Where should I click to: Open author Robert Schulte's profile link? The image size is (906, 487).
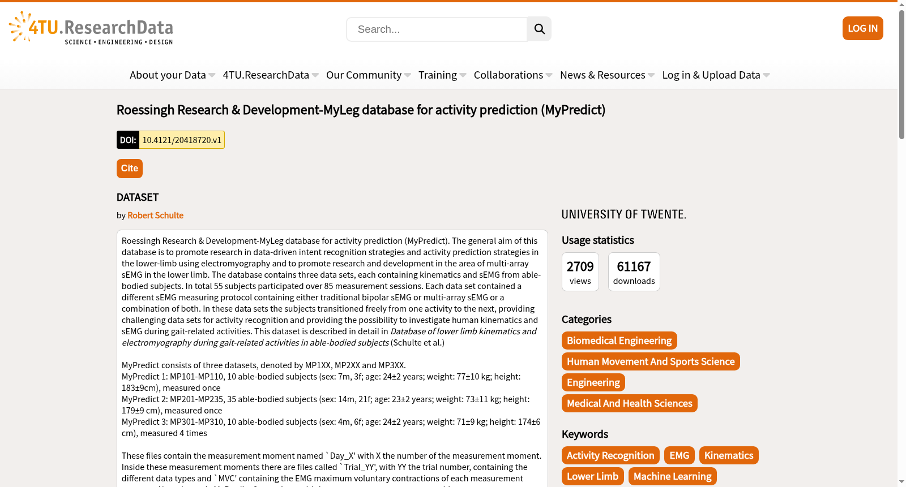(156, 216)
